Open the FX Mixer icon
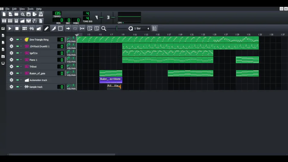Screen dimensions: 288x162 click(x=28, y=21)
